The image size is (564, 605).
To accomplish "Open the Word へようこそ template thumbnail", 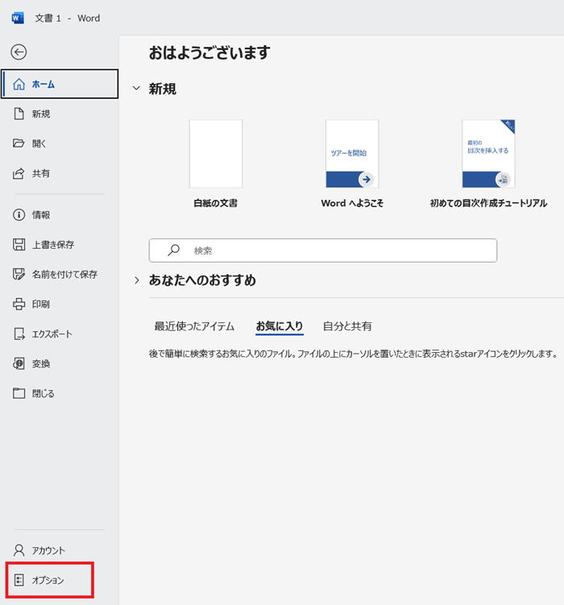I will tap(352, 154).
